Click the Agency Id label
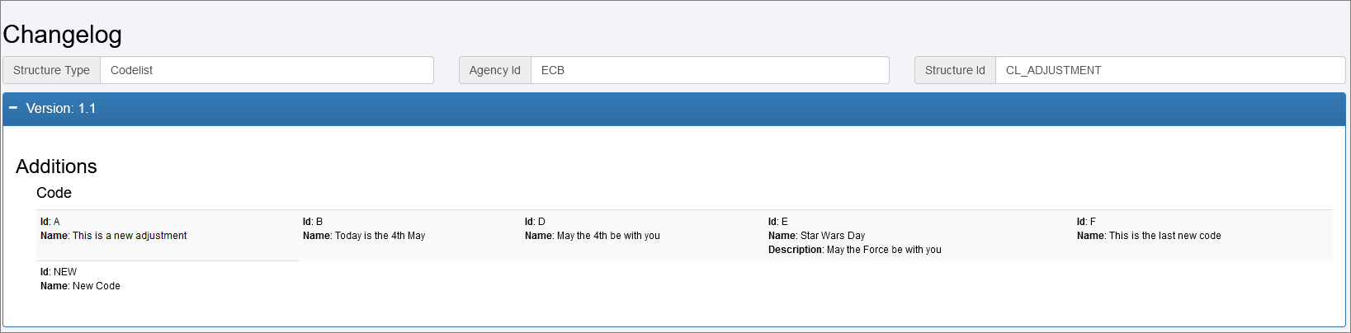1351x333 pixels. tap(494, 70)
